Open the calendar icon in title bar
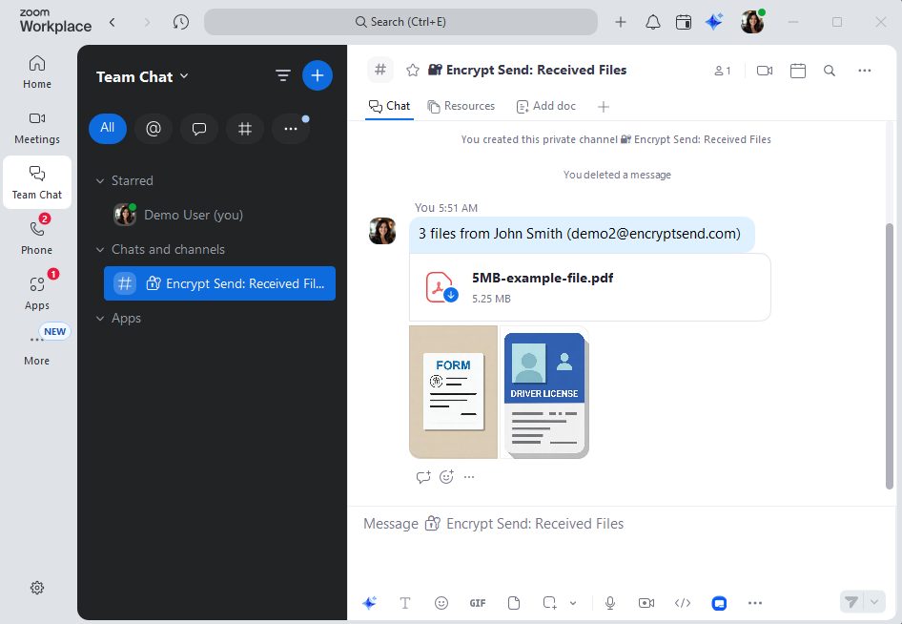This screenshot has width=902, height=624. point(683,22)
